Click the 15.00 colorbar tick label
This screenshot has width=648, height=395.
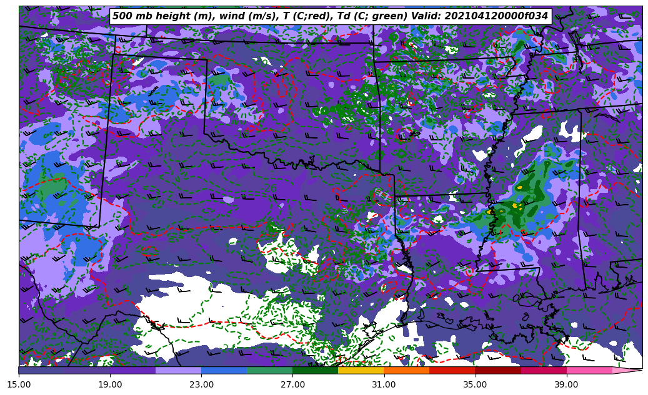click(x=19, y=384)
